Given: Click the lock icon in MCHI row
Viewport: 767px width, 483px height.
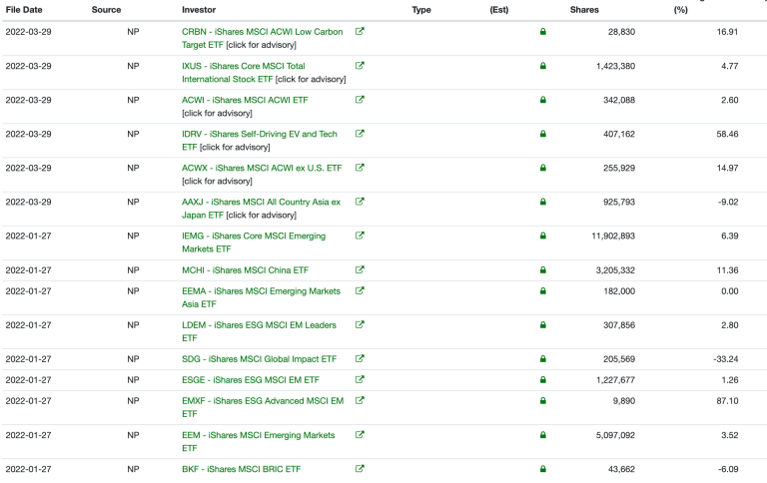Looking at the screenshot, I should click(543, 270).
